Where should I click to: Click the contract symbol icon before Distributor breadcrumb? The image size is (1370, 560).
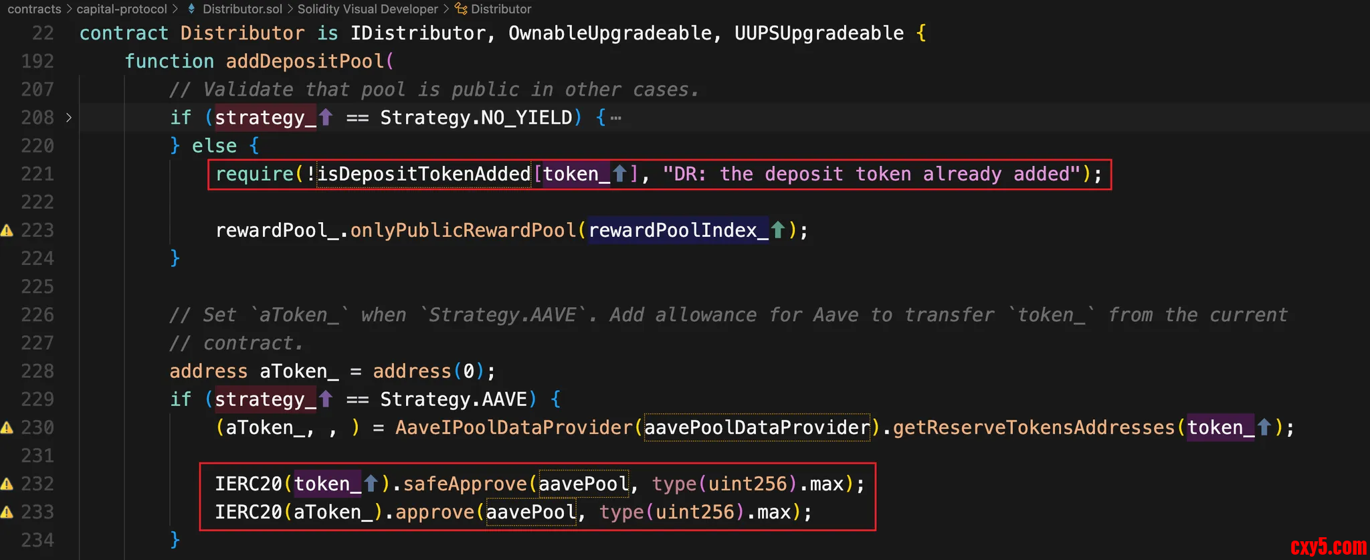[461, 9]
